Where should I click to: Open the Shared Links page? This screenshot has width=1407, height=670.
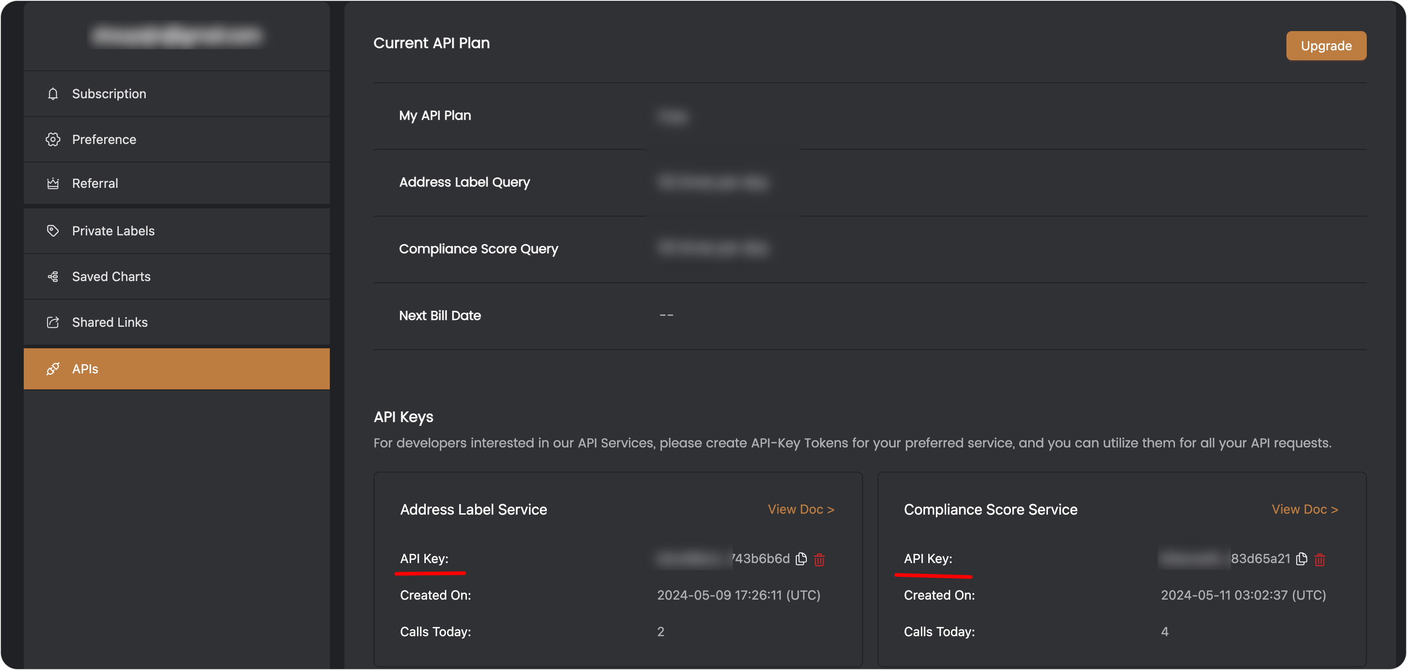click(110, 322)
